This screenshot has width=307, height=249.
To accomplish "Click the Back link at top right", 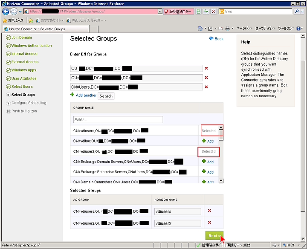I will tap(216, 38).
